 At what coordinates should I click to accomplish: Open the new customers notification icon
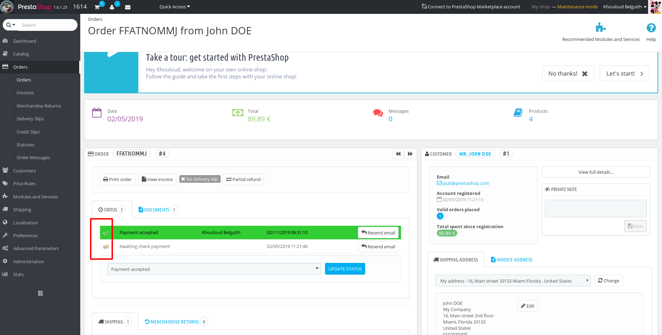(x=113, y=7)
